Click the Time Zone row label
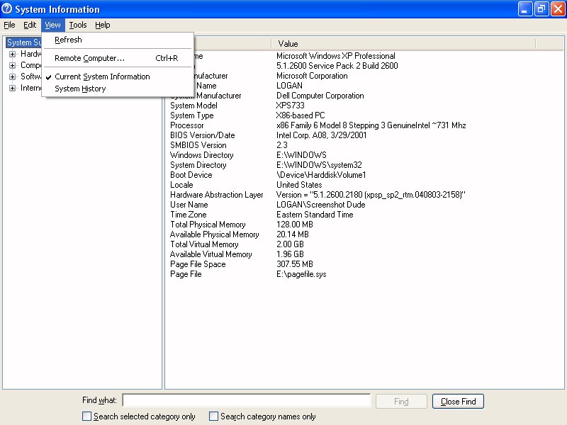The height and width of the screenshot is (425, 567). tap(189, 215)
